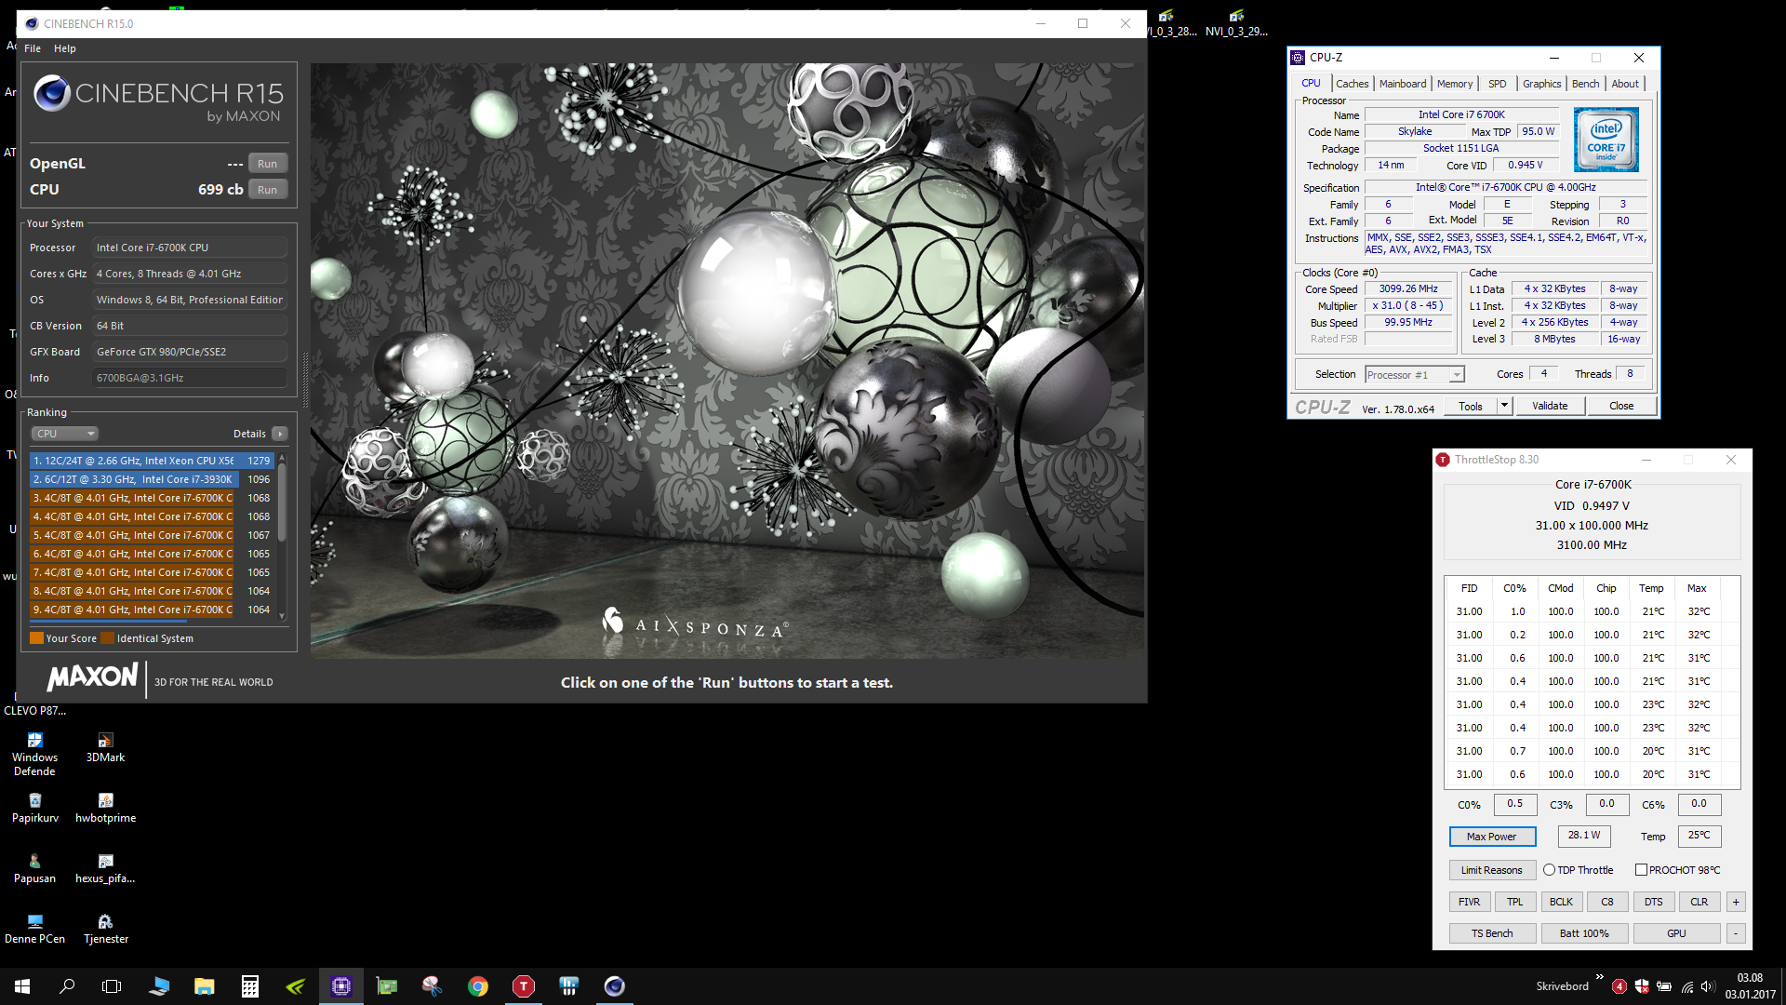This screenshot has height=1005, width=1786.
Task: Open the File menu in Cinebench
Action: coord(33,48)
